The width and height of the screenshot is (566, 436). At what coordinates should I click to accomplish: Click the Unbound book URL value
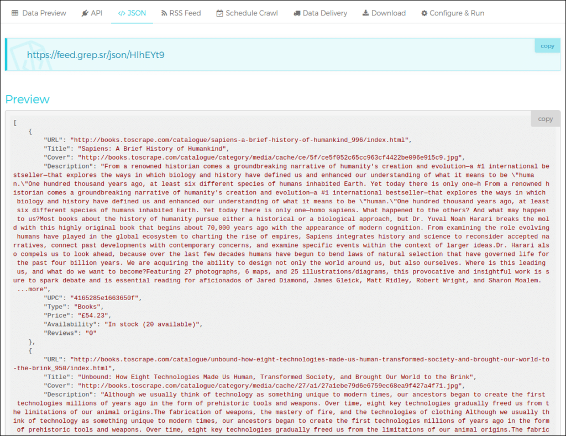(281, 364)
